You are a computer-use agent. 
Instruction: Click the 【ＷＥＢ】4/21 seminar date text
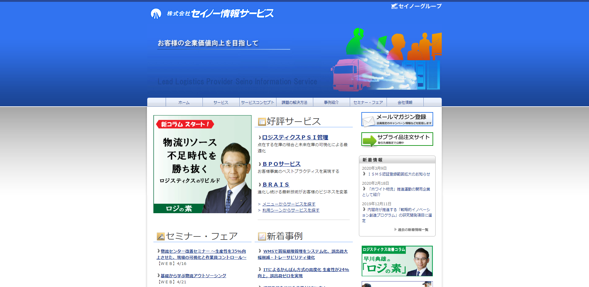click(171, 282)
